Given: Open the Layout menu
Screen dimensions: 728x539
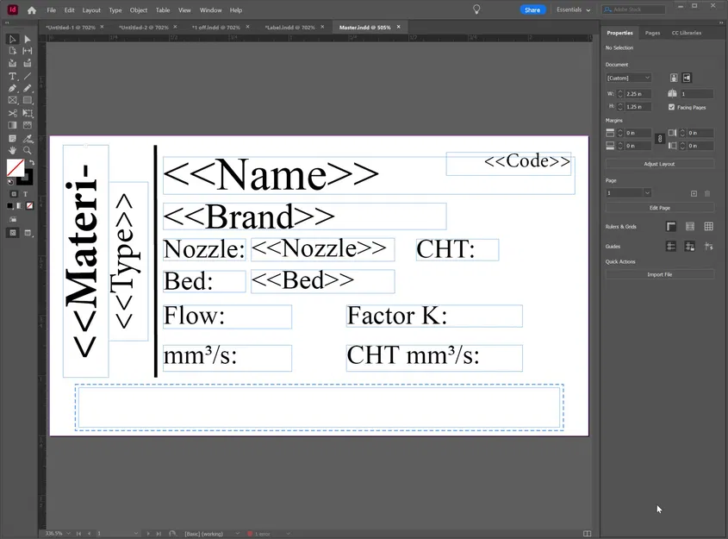Looking at the screenshot, I should pyautogui.click(x=91, y=10).
